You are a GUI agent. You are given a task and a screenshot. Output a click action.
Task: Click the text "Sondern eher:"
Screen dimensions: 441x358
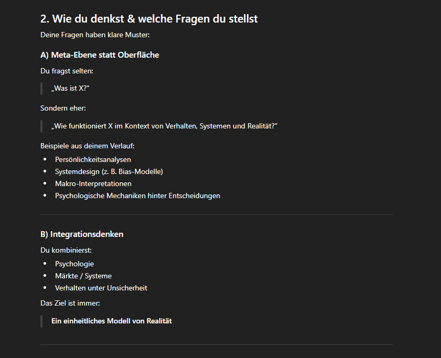click(63, 108)
